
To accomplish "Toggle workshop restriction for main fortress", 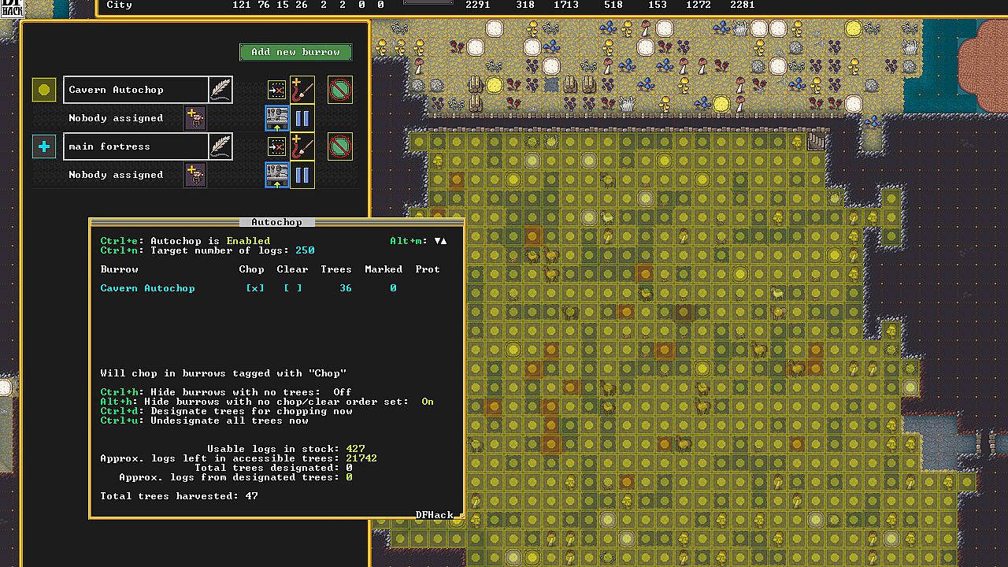I will [277, 175].
